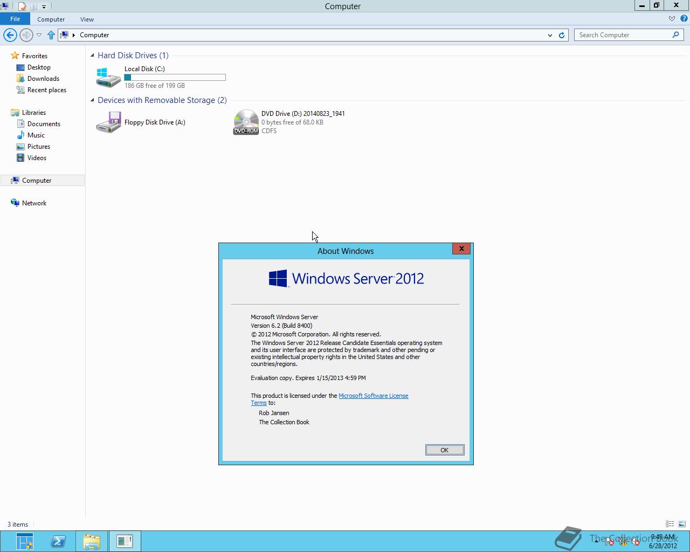Collapse the Hard Disk Drives group
This screenshot has height=552, width=690.
click(92, 56)
